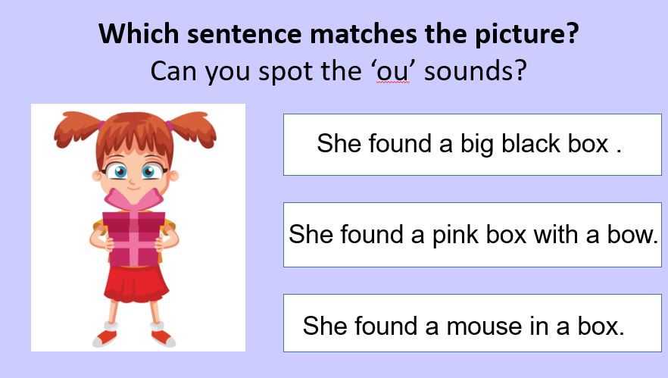Viewport: 668px width, 378px height.
Task: Click the girl's smiling mouth
Action: pyautogui.click(x=133, y=186)
